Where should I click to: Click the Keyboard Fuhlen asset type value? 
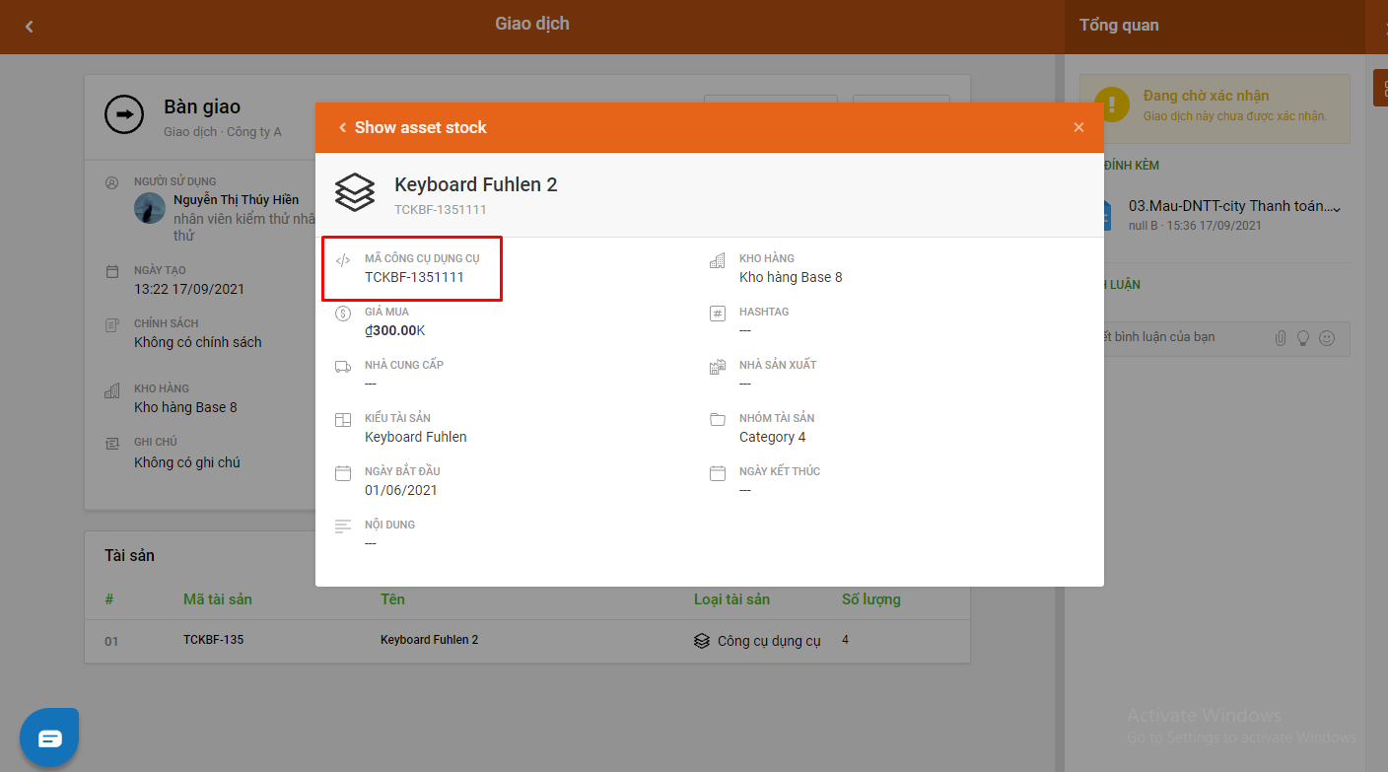click(416, 437)
